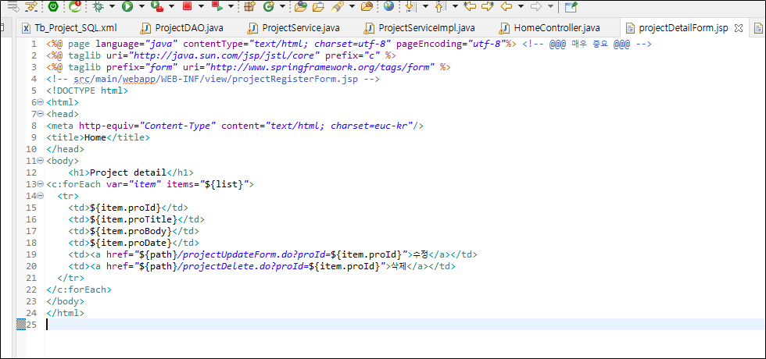
Task: Open the debug configurations dropdown arrow
Action: point(113,6)
